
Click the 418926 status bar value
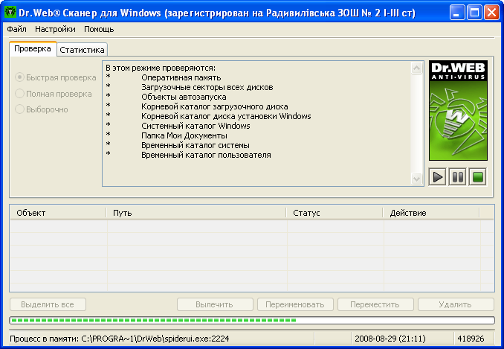tap(471, 339)
